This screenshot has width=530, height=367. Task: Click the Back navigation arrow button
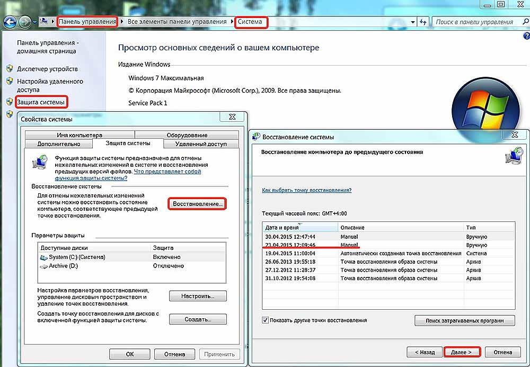tap(10, 22)
